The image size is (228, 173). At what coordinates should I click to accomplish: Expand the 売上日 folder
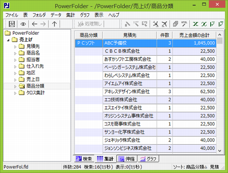15,80
